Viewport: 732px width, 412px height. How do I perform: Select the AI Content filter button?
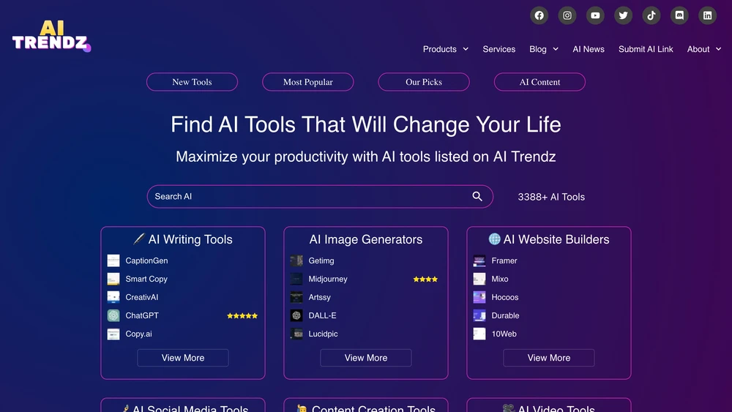[539, 82]
